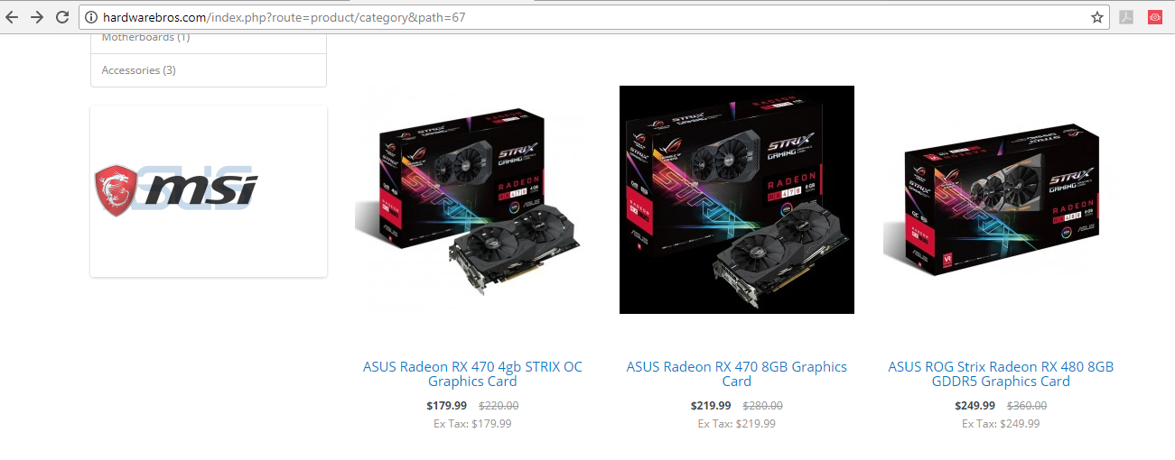Click the red extension icon in toolbar

(1155, 17)
